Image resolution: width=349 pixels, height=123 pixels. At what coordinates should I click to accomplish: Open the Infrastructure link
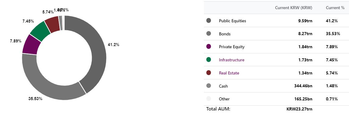tap(231, 60)
